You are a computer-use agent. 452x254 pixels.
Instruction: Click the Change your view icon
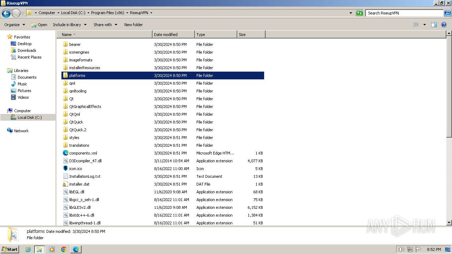point(416,25)
